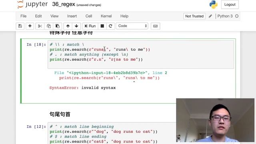The height and width of the screenshot is (144, 256).
Task: Click the Logout button
Action: pyautogui.click(x=230, y=4)
